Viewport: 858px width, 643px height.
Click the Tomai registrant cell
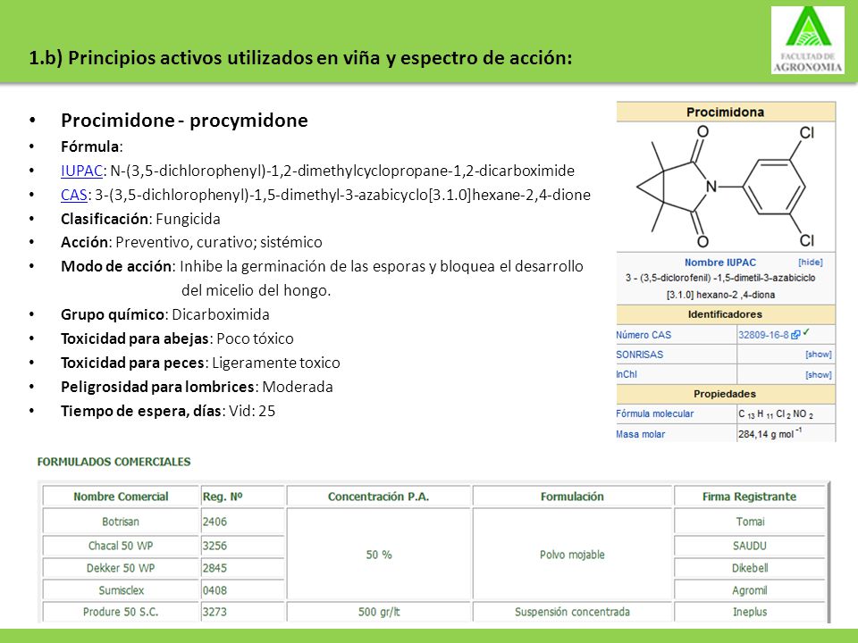(750, 522)
